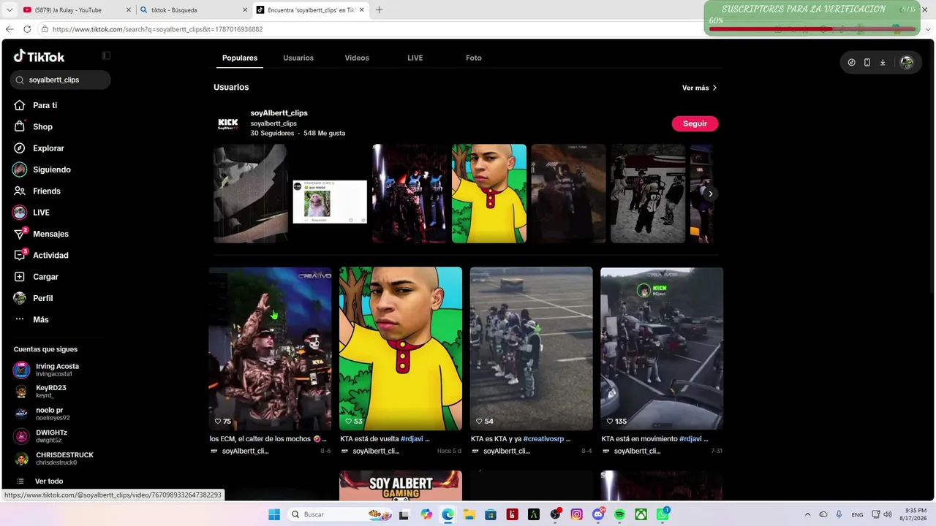Switch to the Usuarios tab
936x526 pixels.
point(298,58)
